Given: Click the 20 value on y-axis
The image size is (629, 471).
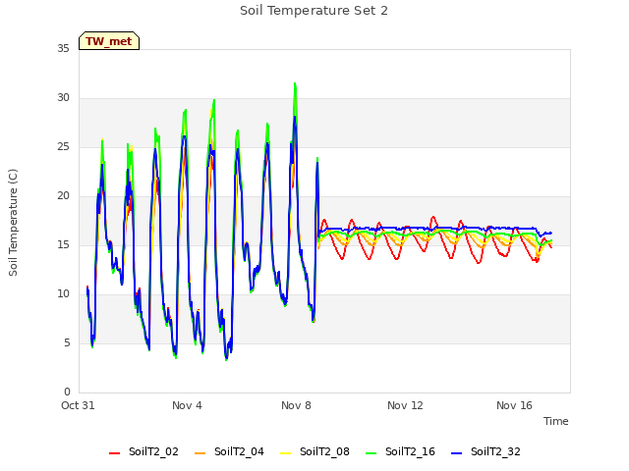Looking at the screenshot, I should [63, 196].
